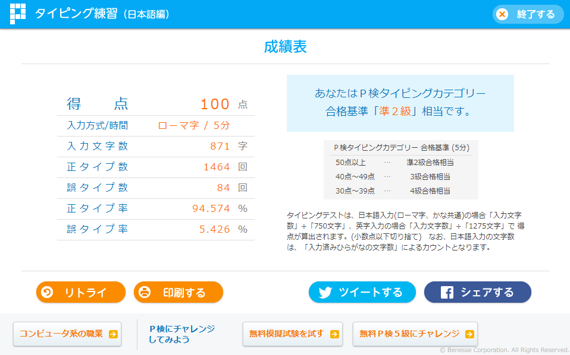Click the app logo in the header

18,14
